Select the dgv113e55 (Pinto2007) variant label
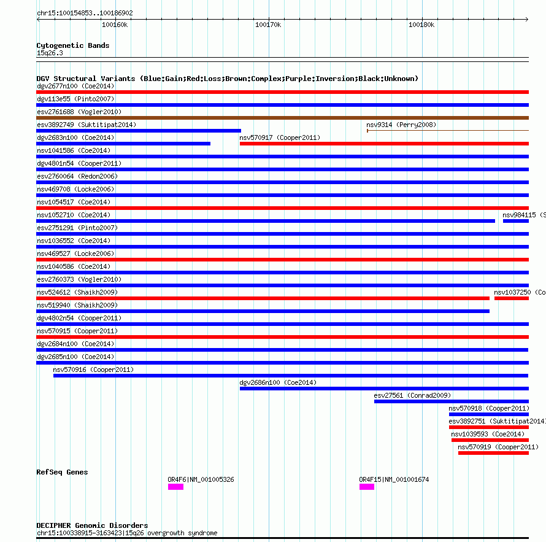 click(x=75, y=99)
